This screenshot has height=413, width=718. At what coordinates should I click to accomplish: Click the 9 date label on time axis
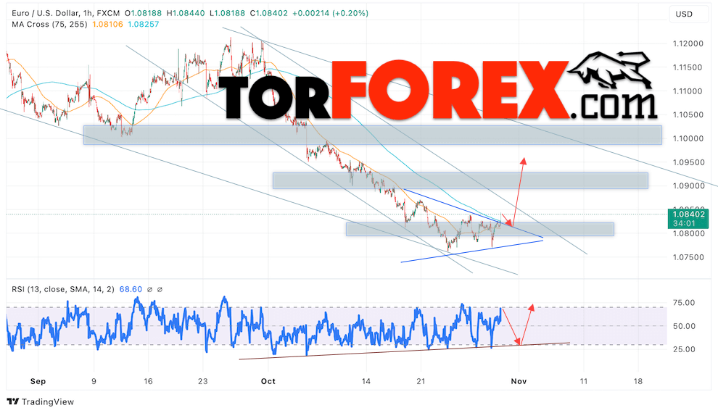click(94, 381)
